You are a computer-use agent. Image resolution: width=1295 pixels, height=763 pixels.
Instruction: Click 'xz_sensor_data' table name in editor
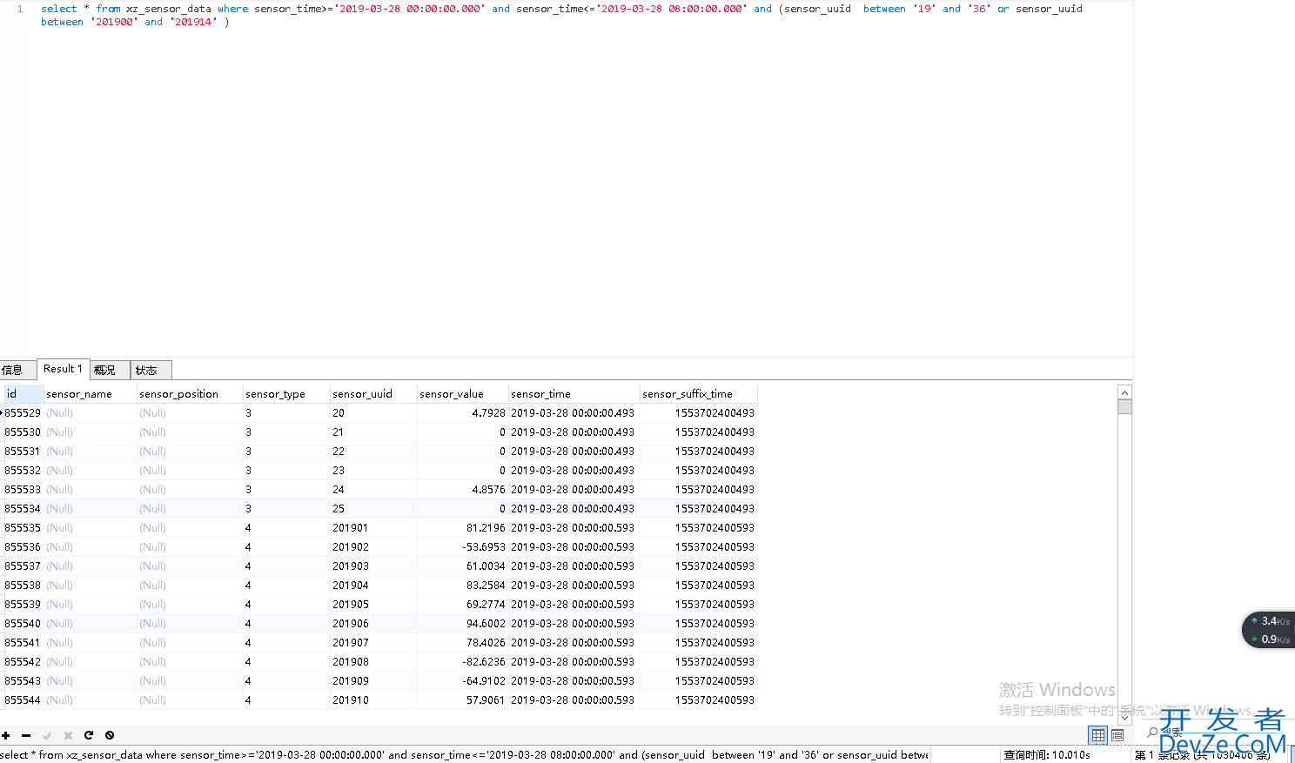(169, 9)
